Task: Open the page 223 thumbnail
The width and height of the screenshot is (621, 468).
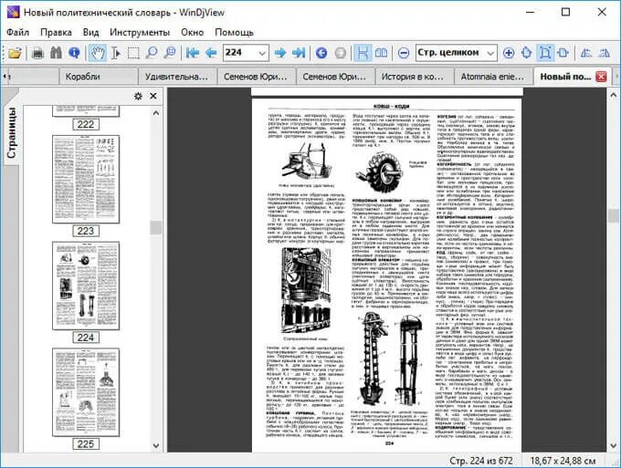Action: pos(86,179)
